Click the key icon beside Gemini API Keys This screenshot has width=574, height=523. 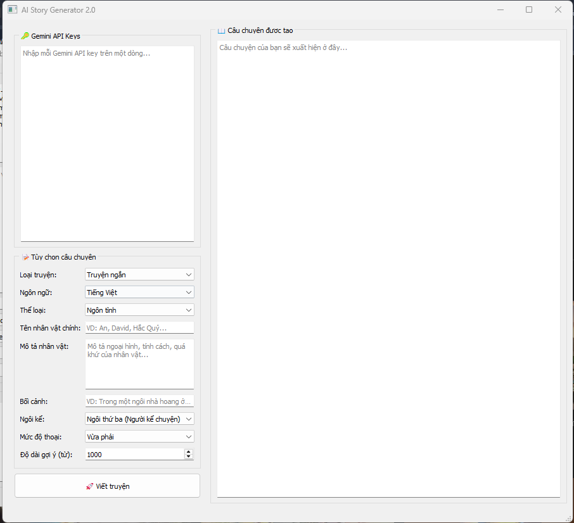point(25,36)
